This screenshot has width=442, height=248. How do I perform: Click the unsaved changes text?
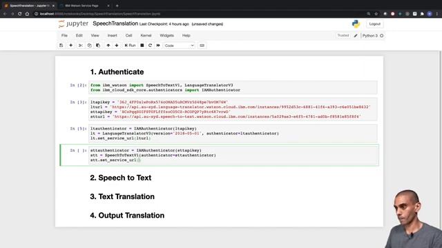(x=207, y=24)
